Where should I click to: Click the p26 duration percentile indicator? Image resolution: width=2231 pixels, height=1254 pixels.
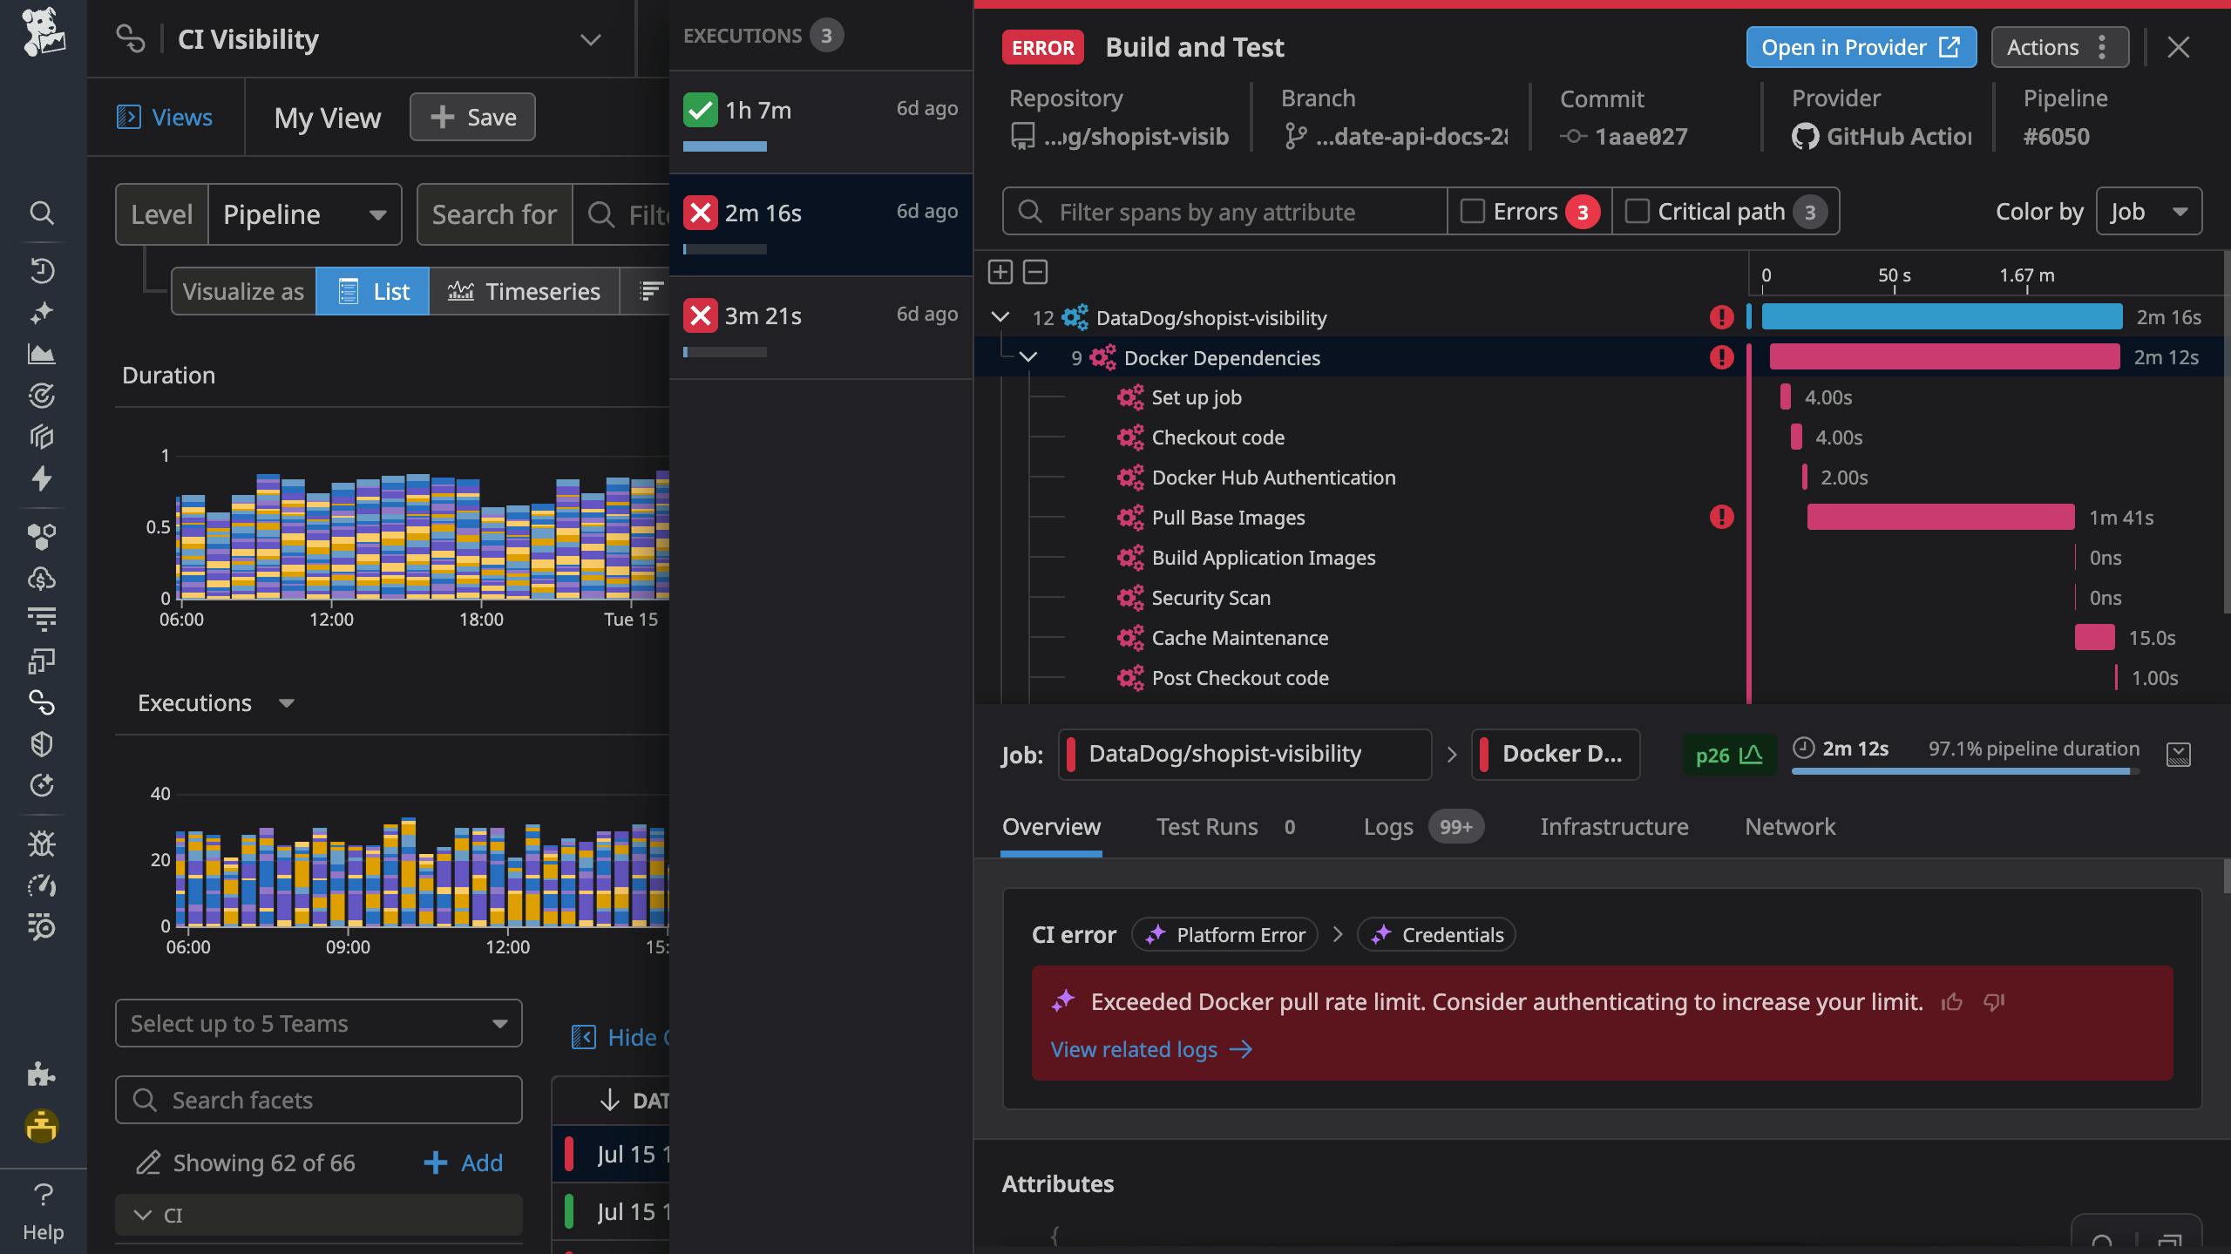(x=1729, y=755)
